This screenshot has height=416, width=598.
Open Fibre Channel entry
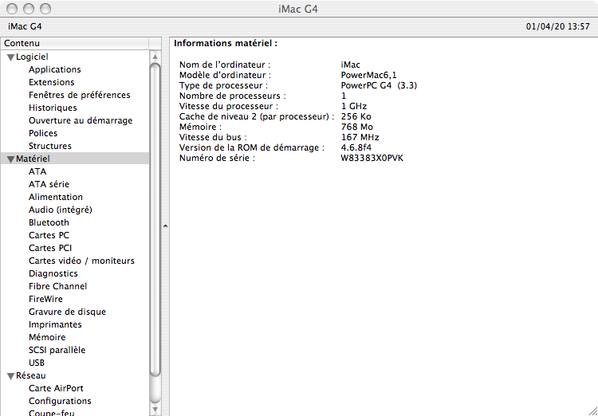57,286
